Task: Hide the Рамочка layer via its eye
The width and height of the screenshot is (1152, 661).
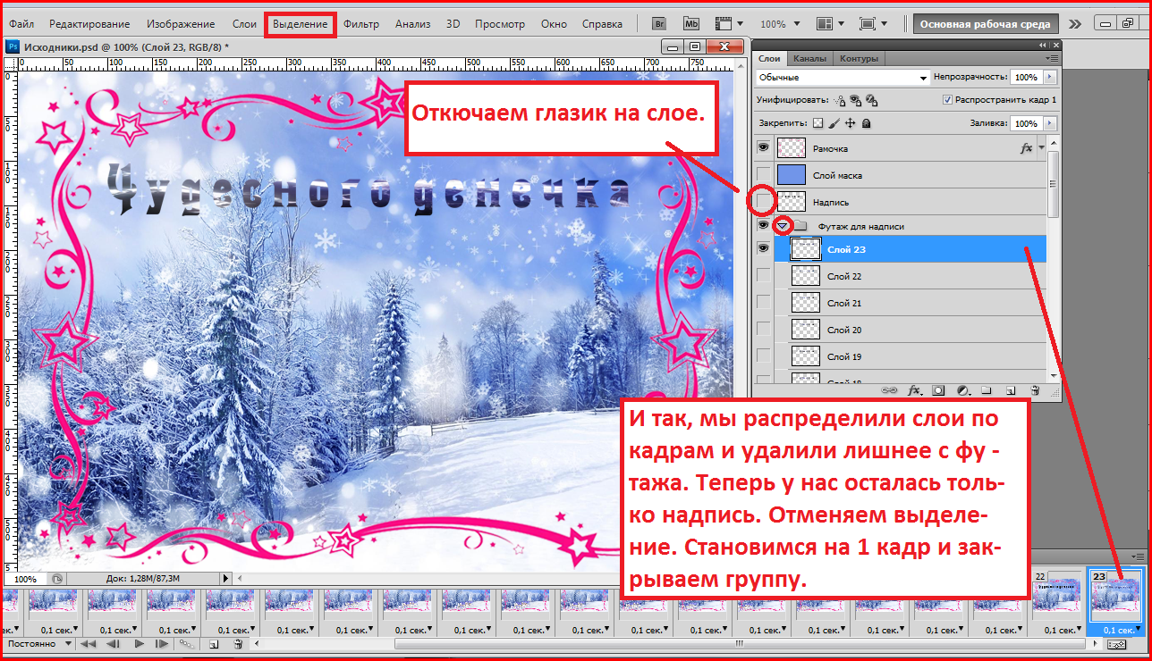Action: [x=763, y=148]
